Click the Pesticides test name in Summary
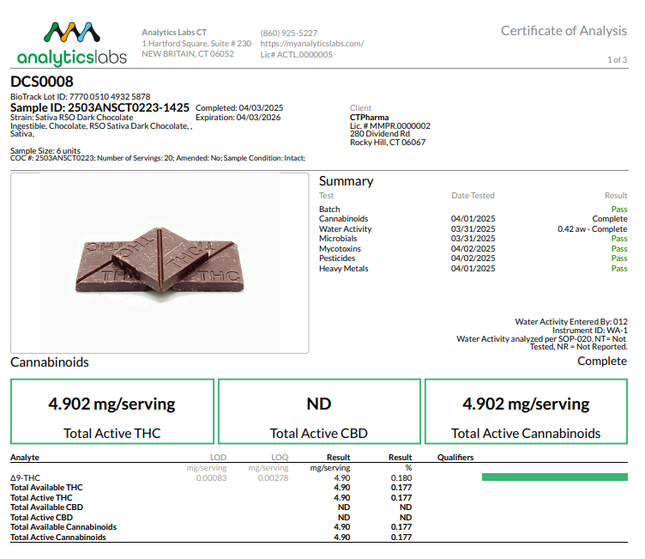This screenshot has width=645, height=559. coord(336,258)
